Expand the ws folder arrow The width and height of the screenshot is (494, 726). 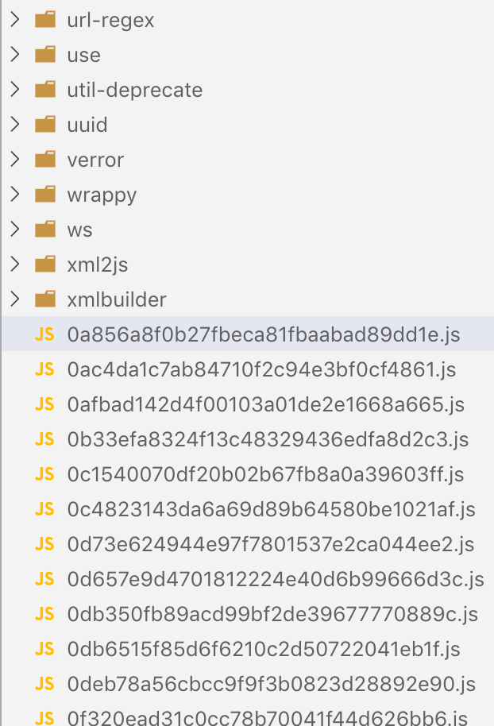point(15,230)
